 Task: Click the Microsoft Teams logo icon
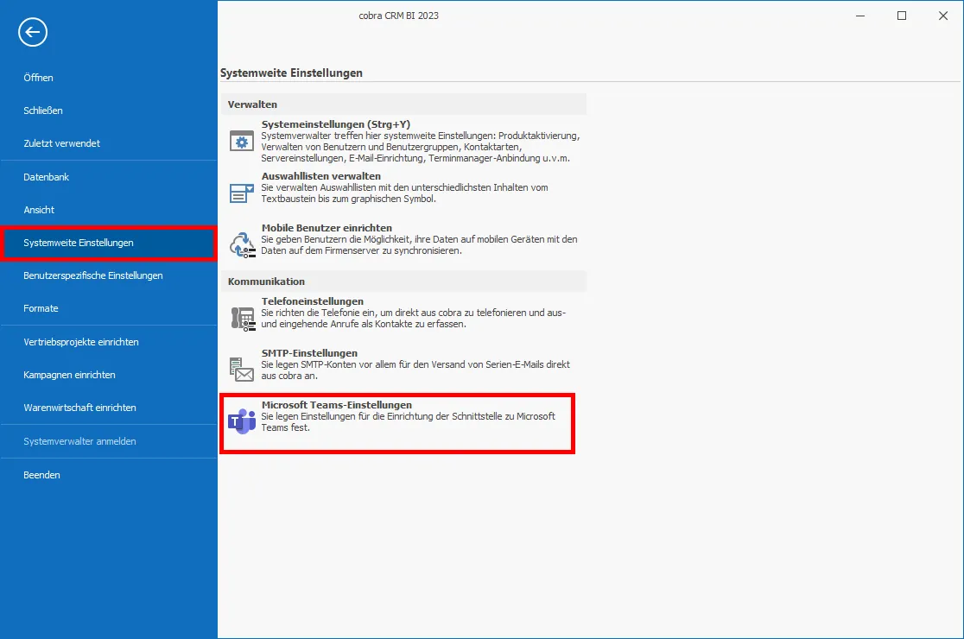(x=242, y=421)
